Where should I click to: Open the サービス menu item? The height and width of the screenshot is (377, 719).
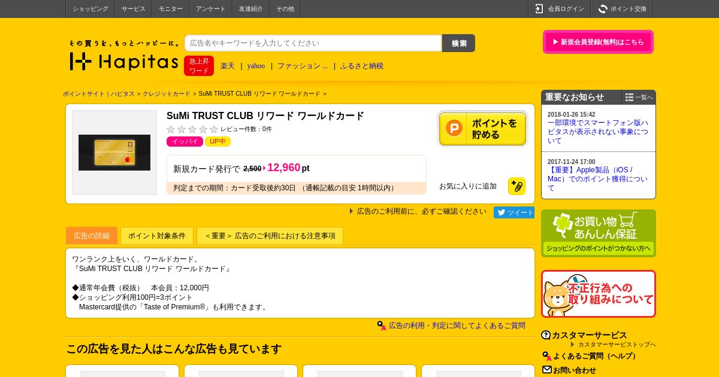tap(134, 9)
